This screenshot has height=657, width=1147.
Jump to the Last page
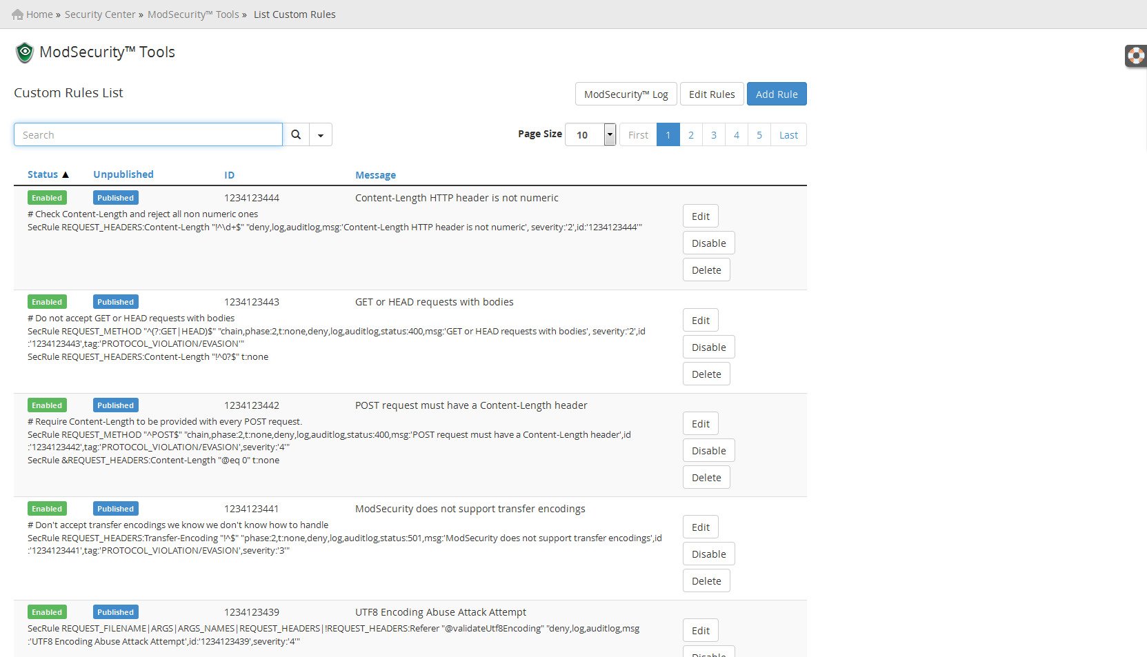click(x=789, y=134)
